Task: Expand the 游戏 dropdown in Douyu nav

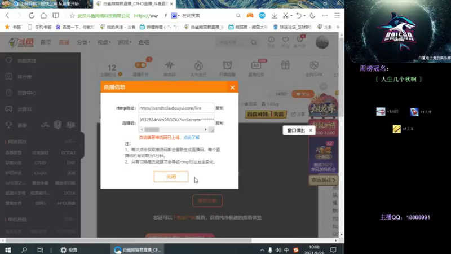Action: (125, 42)
